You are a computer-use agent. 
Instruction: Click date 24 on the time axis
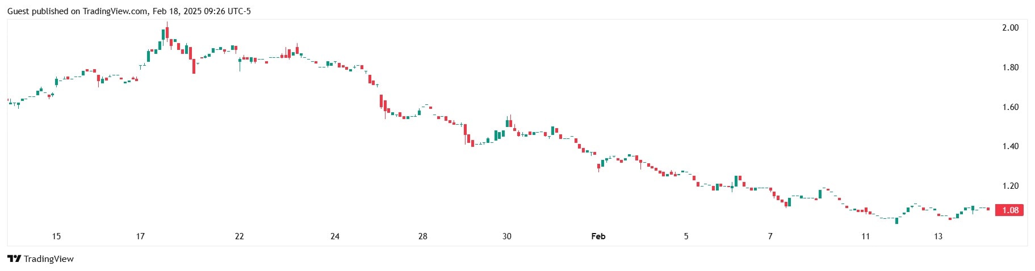click(335, 236)
